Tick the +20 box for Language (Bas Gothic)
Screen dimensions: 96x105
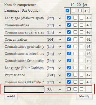80,11
